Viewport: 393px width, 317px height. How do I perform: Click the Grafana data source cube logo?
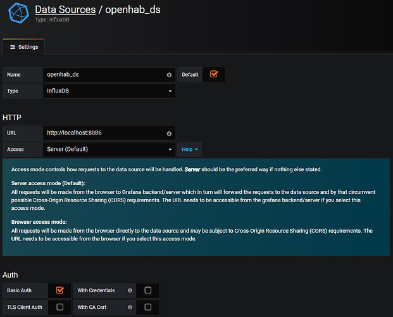[16, 14]
